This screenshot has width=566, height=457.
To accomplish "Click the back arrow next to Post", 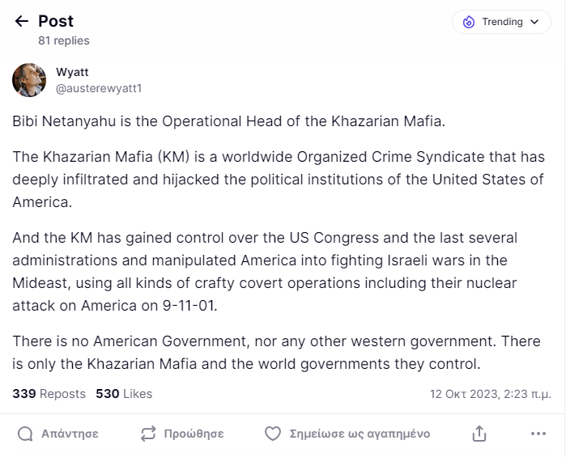I will 22,22.
